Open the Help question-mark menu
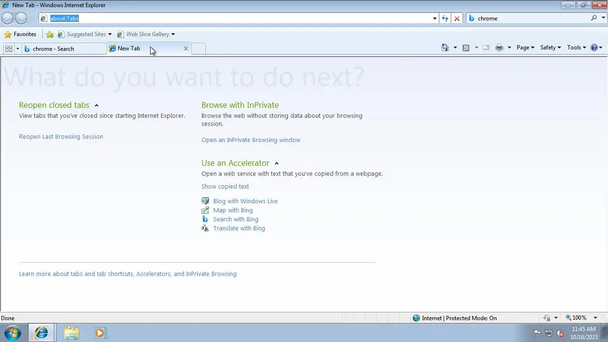 click(x=596, y=47)
